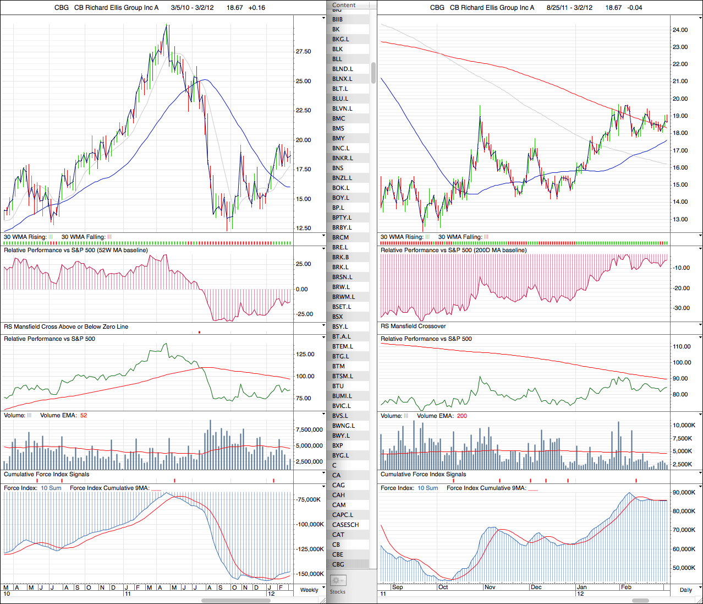Open weekly Cumulative Force Index Signals panel arrow
Viewport: 703px width, 604px height.
(x=323, y=474)
